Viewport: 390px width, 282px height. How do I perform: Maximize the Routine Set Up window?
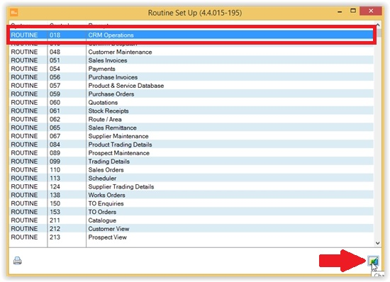coord(352,11)
